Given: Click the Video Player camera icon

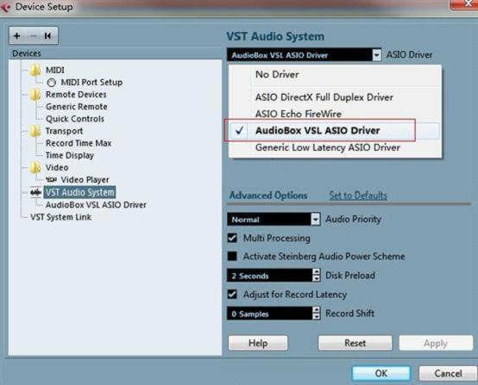Looking at the screenshot, I should pyautogui.click(x=51, y=179).
